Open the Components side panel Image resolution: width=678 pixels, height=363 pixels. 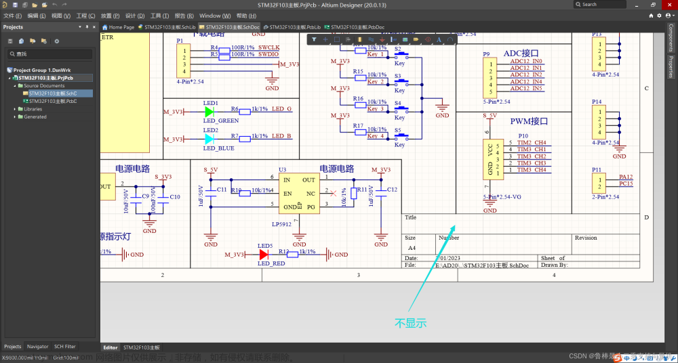pyautogui.click(x=671, y=38)
